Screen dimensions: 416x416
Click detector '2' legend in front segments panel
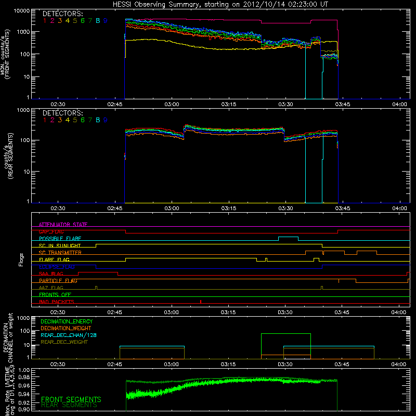[53, 21]
